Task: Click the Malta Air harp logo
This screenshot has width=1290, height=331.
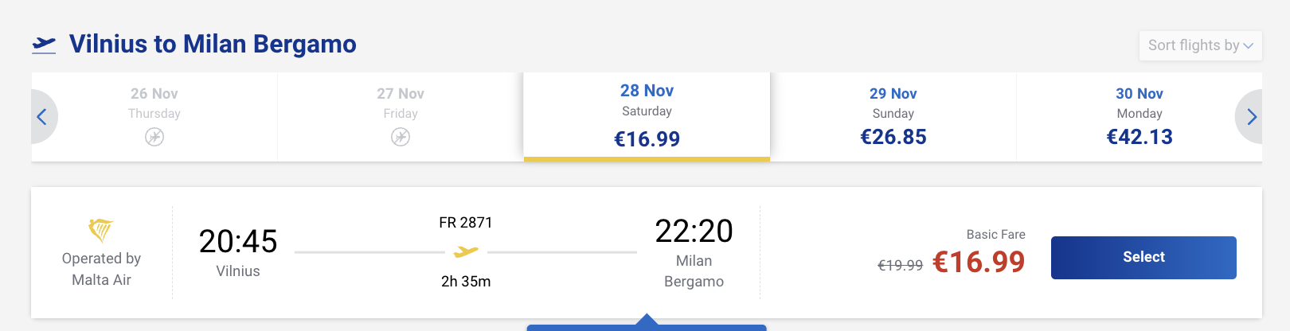Action: [100, 230]
